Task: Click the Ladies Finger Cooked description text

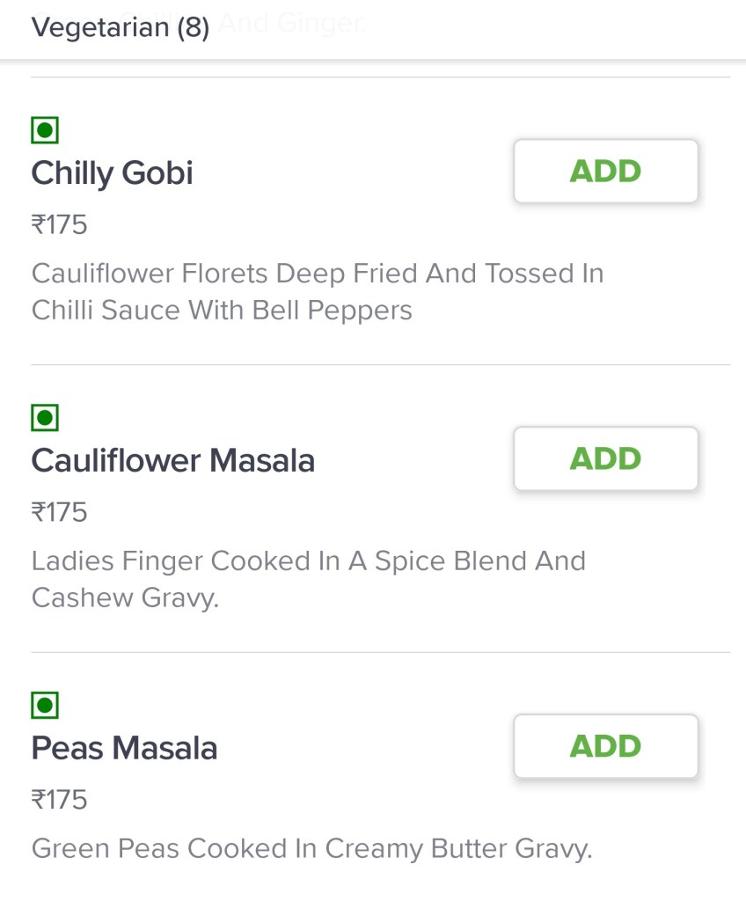Action: coord(308,579)
